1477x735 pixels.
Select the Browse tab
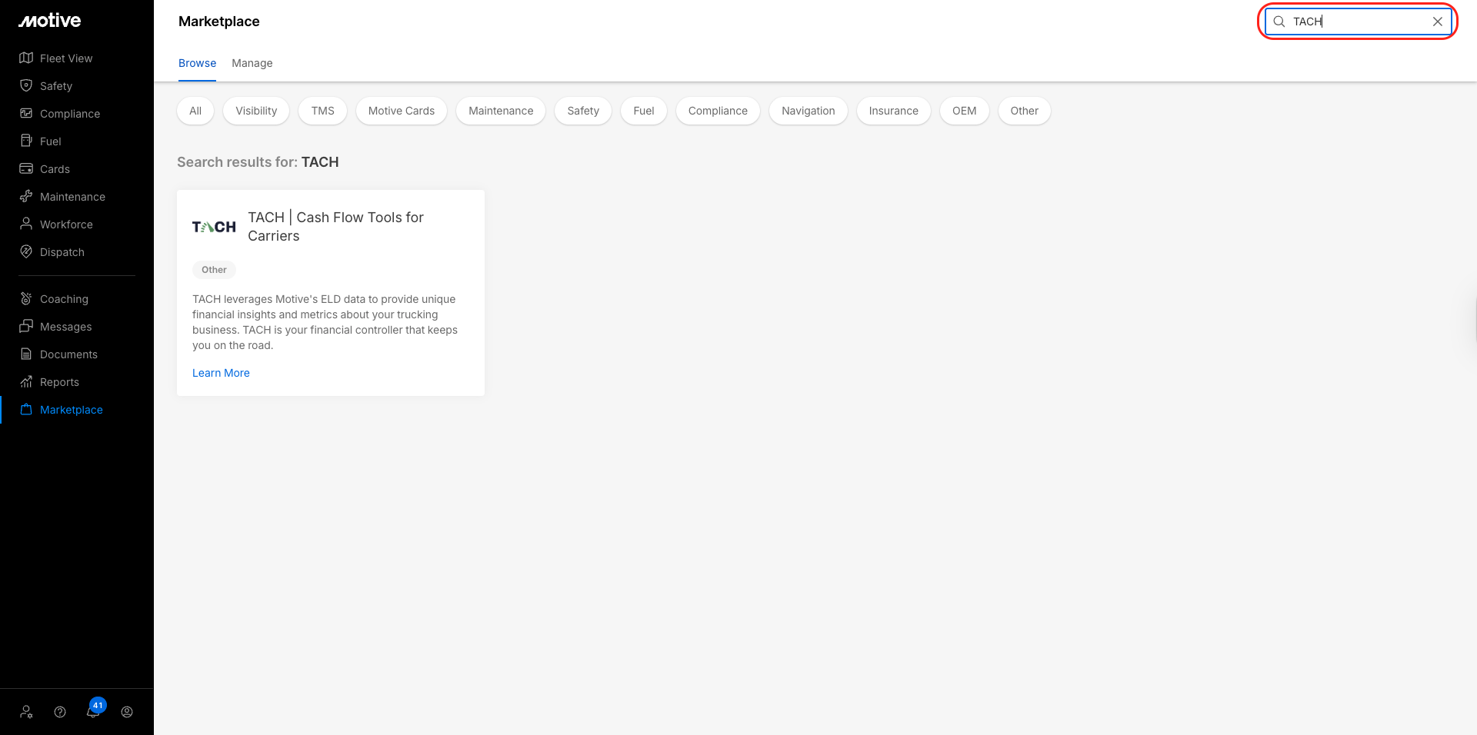pyautogui.click(x=197, y=63)
